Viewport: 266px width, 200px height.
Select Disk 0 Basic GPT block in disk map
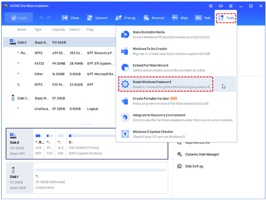[x=20, y=144]
